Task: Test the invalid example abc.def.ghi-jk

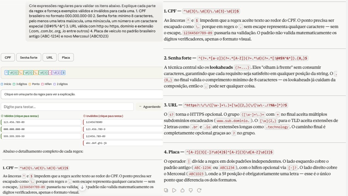Action: click(123, 143)
